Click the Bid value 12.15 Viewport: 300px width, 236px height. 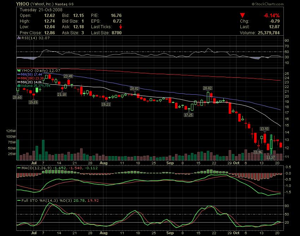(78, 16)
